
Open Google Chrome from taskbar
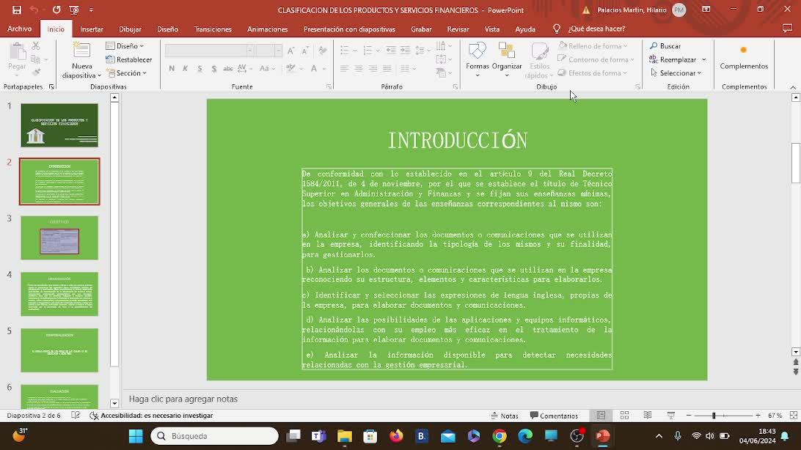pos(500,436)
